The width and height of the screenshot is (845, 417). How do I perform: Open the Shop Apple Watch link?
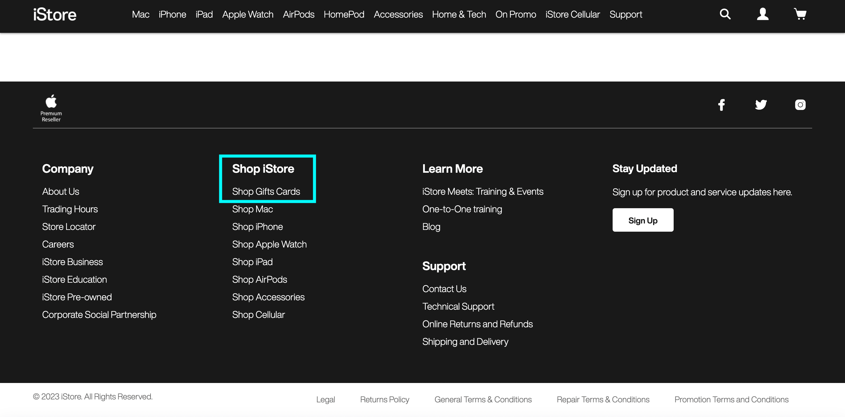pos(269,244)
